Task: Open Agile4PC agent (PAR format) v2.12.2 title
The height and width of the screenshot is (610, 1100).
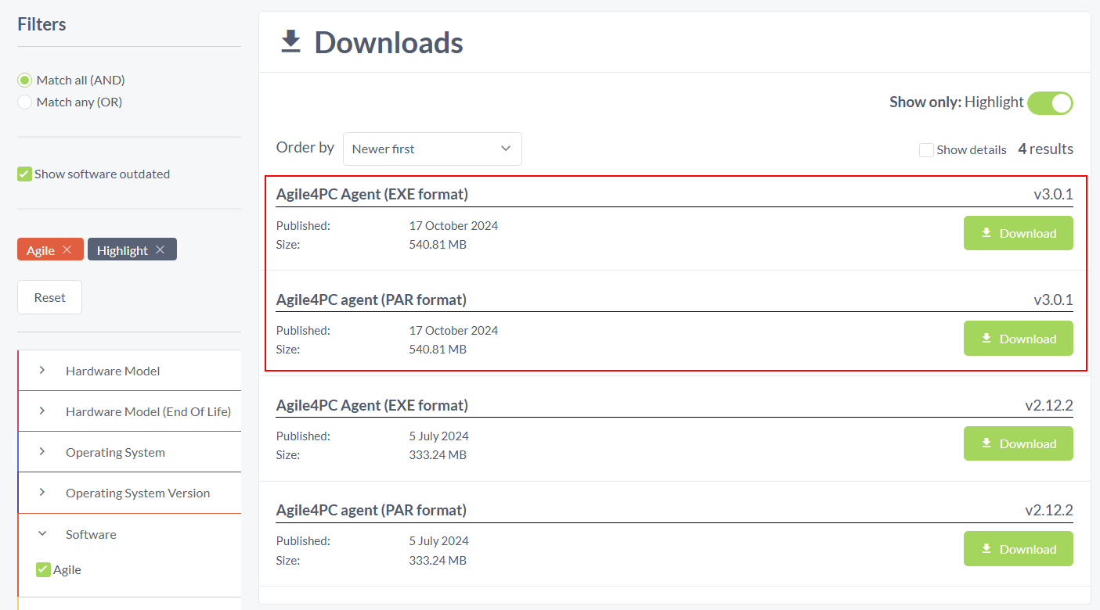Action: (371, 510)
